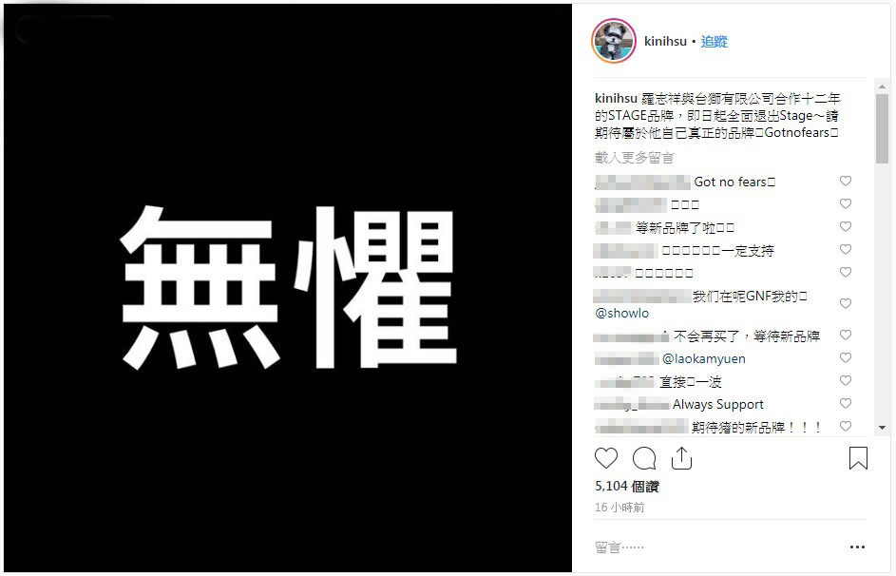896x576 pixels.
Task: Like the '一定支持' comment heart
Action: [845, 250]
